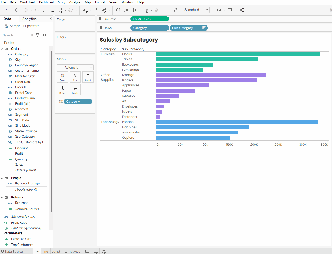
Task: Collapse the Orders table tree
Action: (2, 49)
